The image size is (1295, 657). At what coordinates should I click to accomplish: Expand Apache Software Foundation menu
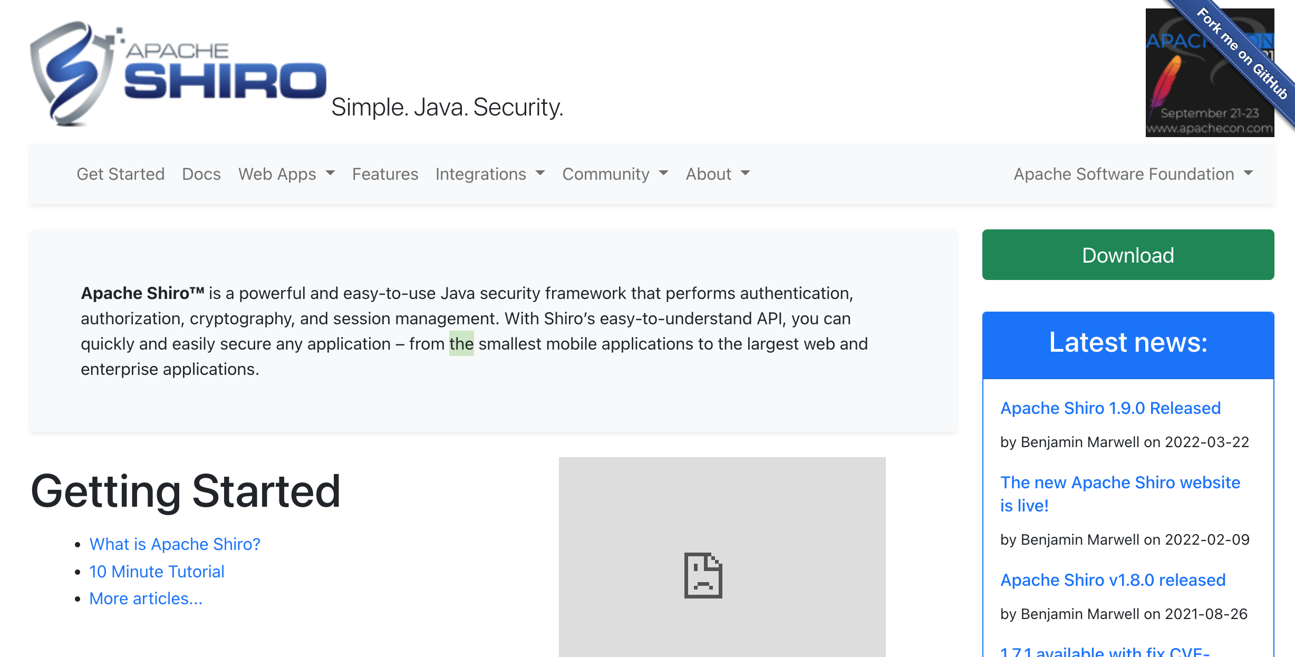(1133, 174)
